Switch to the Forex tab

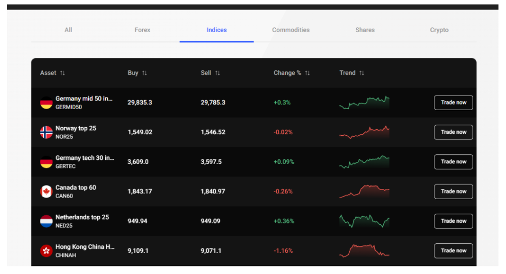[142, 30]
